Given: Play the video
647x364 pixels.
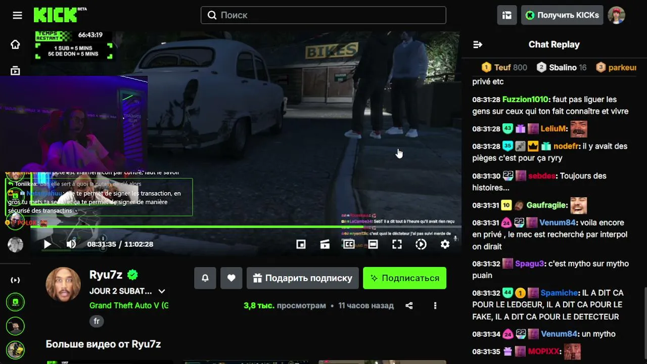Looking at the screenshot, I should coord(47,244).
